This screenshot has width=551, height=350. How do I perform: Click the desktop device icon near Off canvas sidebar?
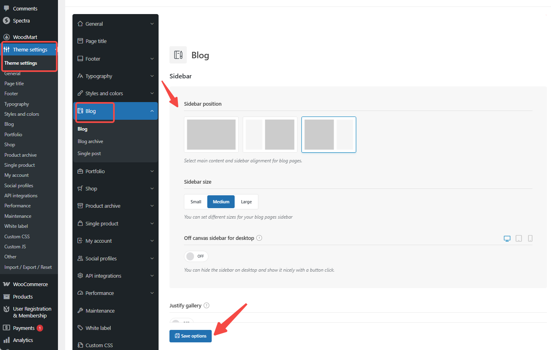(x=507, y=238)
